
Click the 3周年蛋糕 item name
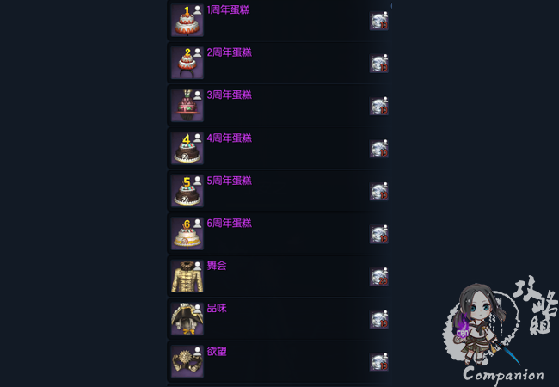point(230,95)
